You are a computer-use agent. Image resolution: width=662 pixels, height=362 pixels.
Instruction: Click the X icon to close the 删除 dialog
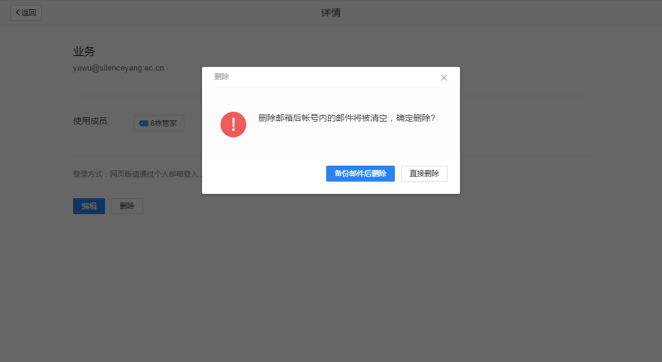444,77
